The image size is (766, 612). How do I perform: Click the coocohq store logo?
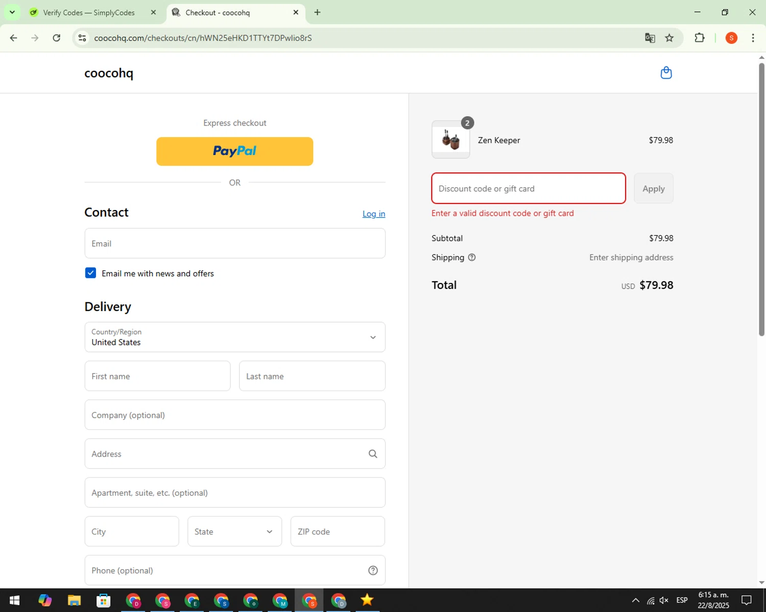(x=109, y=73)
